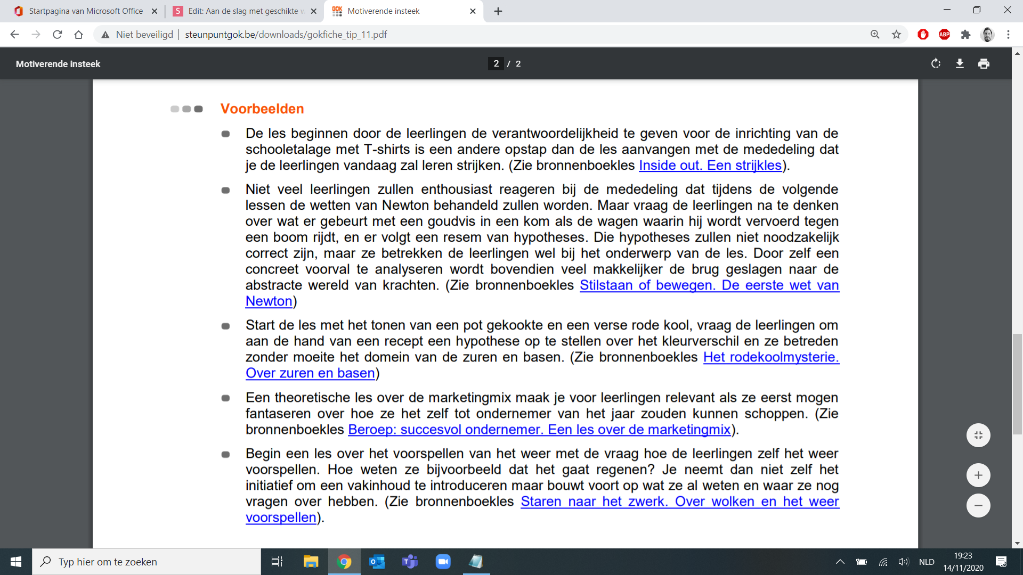Switch to Startpagina van Microsoft Office tab

pos(85,11)
